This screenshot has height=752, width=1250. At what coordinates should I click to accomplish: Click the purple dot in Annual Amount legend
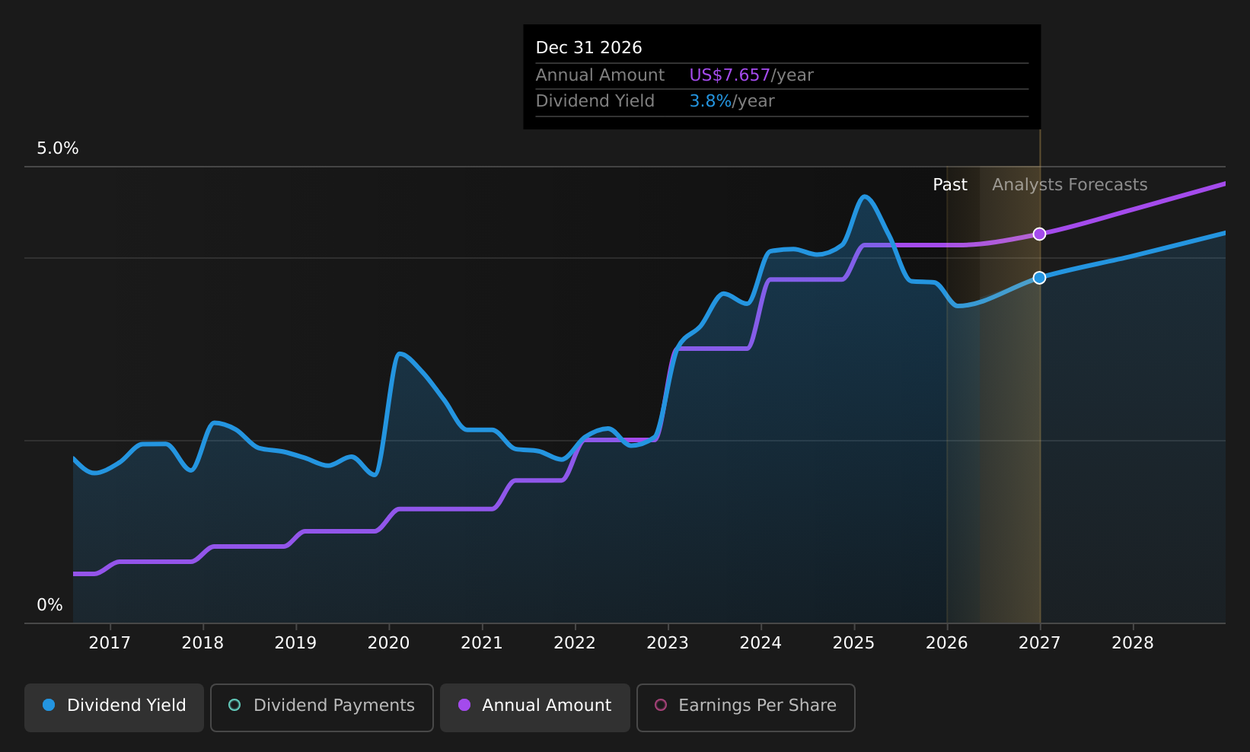pyautogui.click(x=464, y=705)
